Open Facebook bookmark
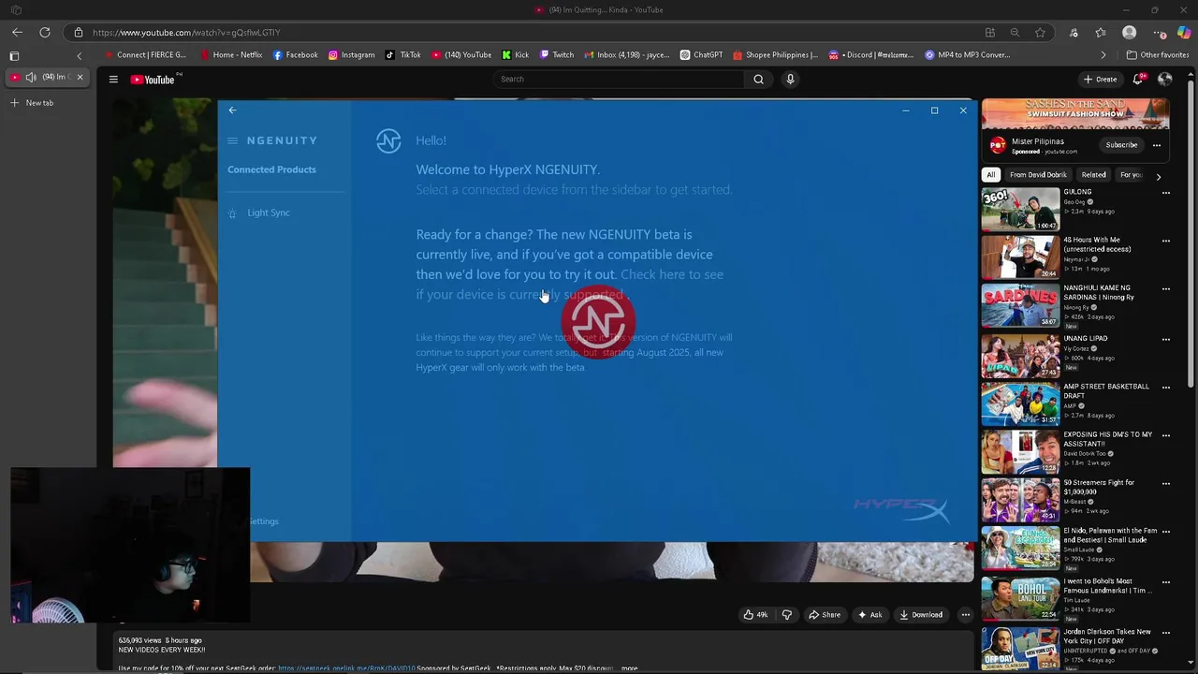Screen dimensions: 1198x674 (295, 55)
